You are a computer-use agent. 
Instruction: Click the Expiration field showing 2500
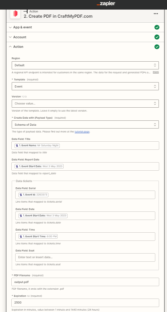click(x=85, y=303)
